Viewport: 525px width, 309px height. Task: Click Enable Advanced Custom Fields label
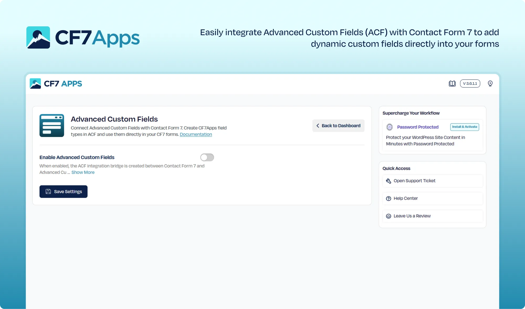coord(77,157)
